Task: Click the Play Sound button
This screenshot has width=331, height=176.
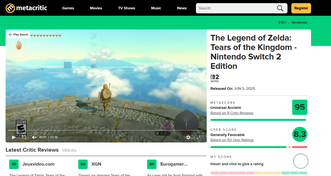Action: (19, 34)
